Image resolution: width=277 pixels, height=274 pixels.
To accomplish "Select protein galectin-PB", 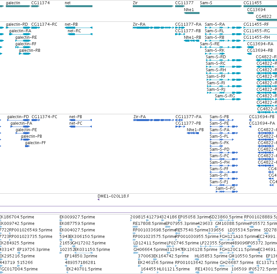I will [25, 140].
